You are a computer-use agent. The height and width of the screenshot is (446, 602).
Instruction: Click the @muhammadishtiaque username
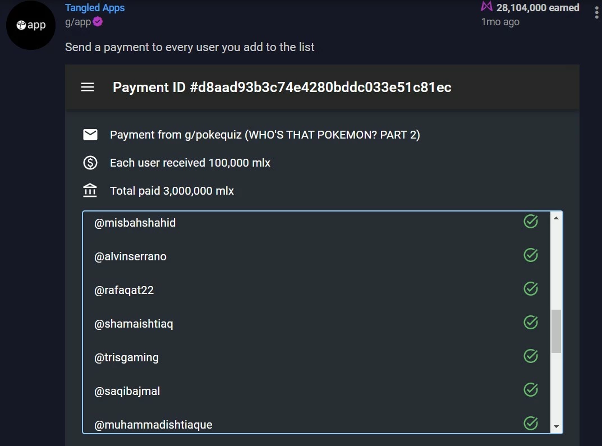tap(153, 425)
